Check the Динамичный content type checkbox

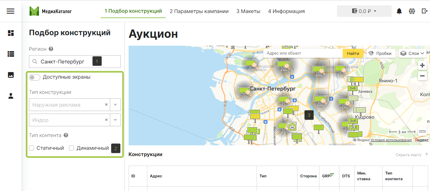(x=72, y=148)
